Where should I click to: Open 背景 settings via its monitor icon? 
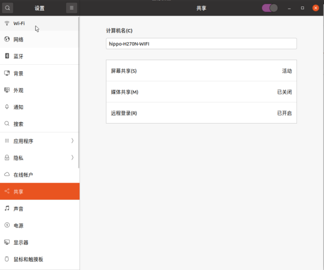pos(7,73)
